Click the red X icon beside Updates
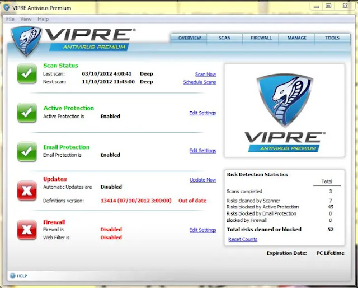The height and width of the screenshot is (288, 358). (27, 191)
